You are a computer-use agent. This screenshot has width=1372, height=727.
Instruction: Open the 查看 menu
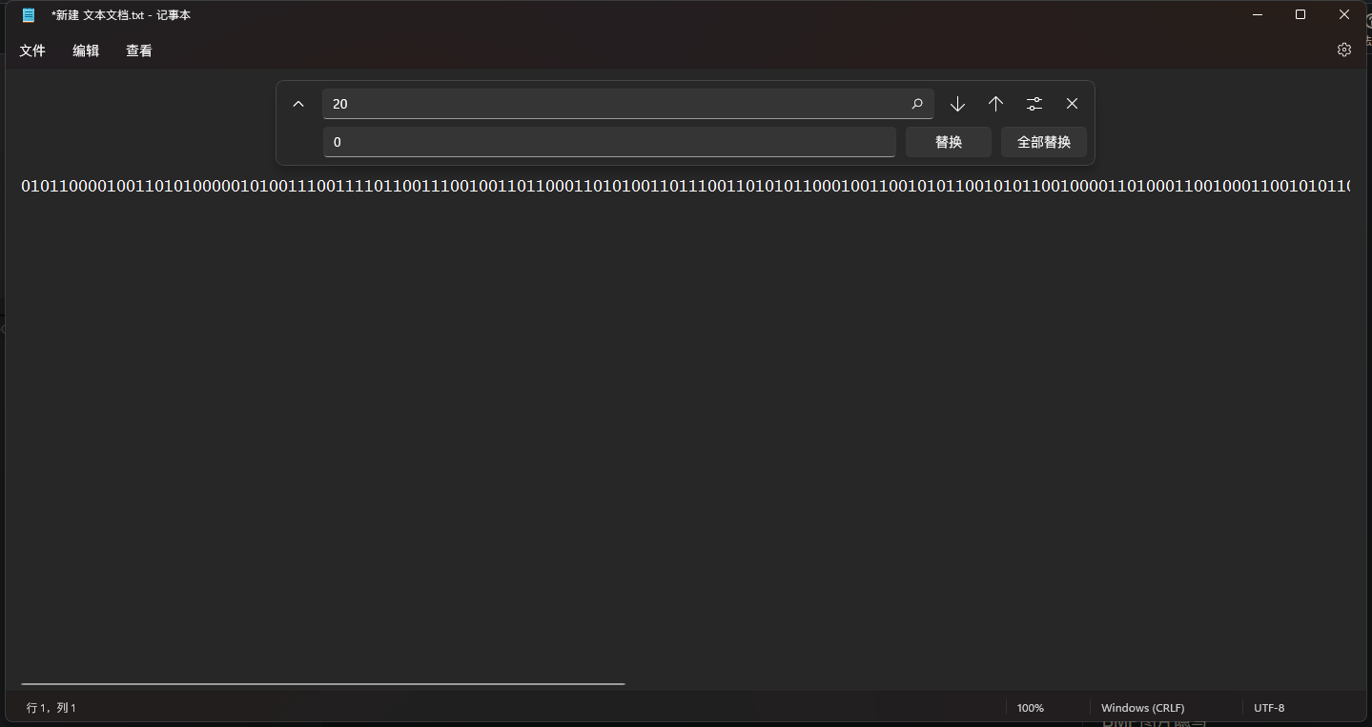139,50
